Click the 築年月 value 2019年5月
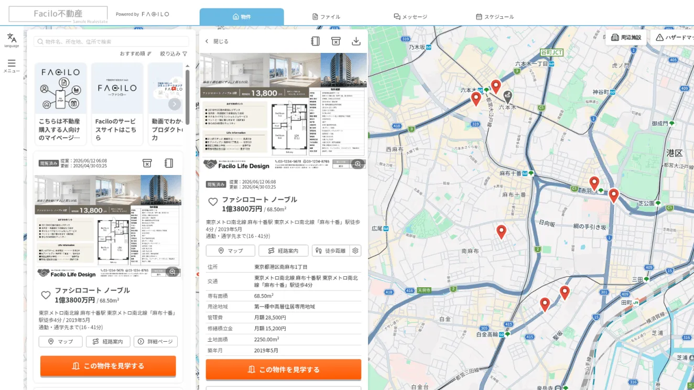This screenshot has width=694, height=390. 266,351
